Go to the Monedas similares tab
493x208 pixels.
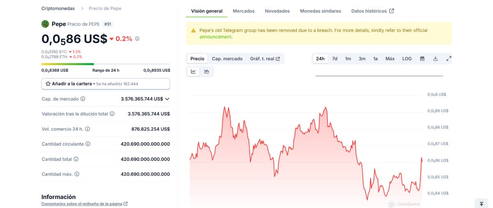click(320, 11)
